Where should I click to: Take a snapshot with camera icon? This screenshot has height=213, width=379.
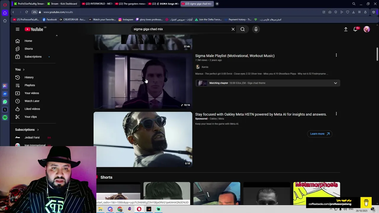pos(330,12)
